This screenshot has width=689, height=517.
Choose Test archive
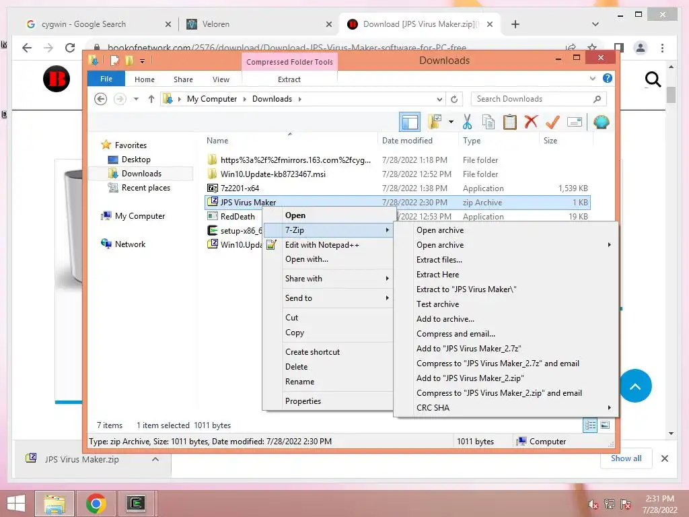[437, 304]
